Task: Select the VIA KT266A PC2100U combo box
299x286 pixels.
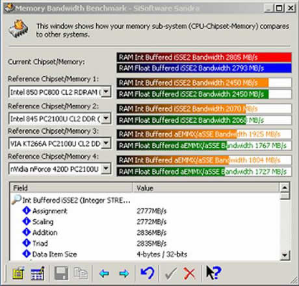Action: (60, 144)
